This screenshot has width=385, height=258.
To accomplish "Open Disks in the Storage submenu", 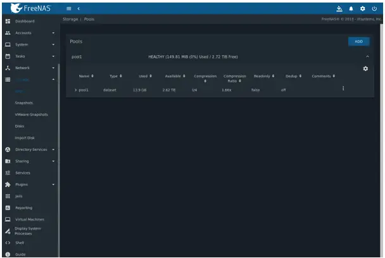I will coord(20,126).
